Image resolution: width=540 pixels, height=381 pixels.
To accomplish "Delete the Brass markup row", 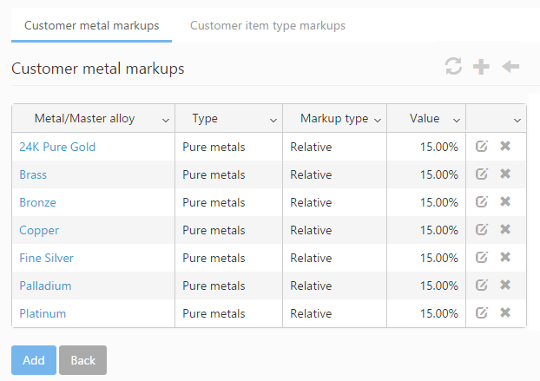I will pyautogui.click(x=505, y=174).
